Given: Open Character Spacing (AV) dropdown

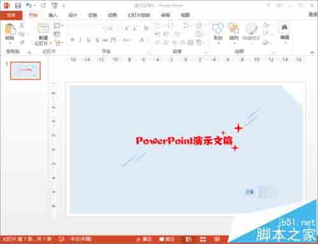Looking at the screenshot, I should tap(115, 40).
